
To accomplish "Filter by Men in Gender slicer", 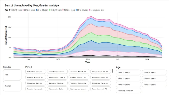I will (12, 75).
